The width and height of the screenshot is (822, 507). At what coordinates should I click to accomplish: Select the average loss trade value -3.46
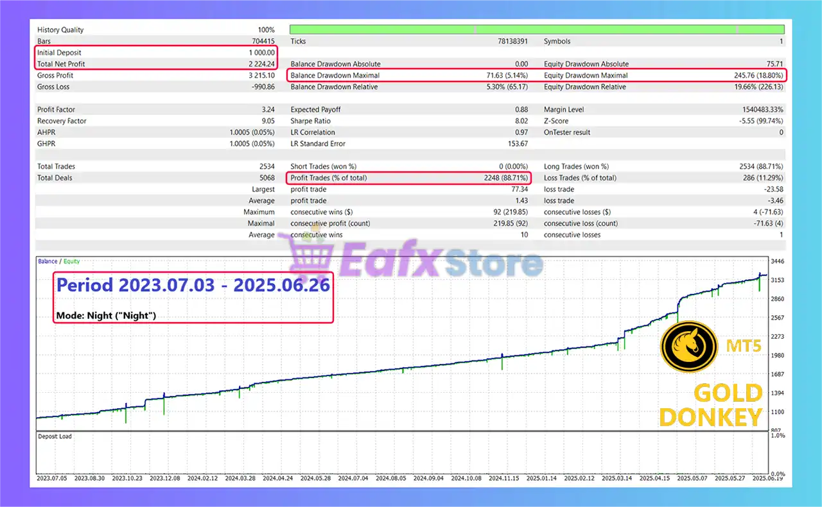tap(775, 201)
